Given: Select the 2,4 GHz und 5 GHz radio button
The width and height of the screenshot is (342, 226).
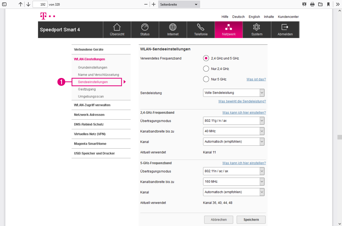Looking at the screenshot, I should 206,58.
